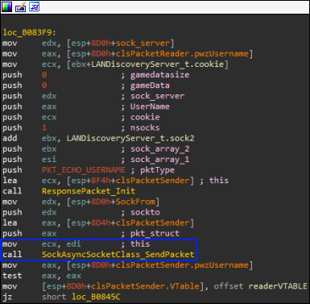Screen dimensions: 310x304
Task: Click clsPacketSender.VTable operand
Action: point(145,286)
